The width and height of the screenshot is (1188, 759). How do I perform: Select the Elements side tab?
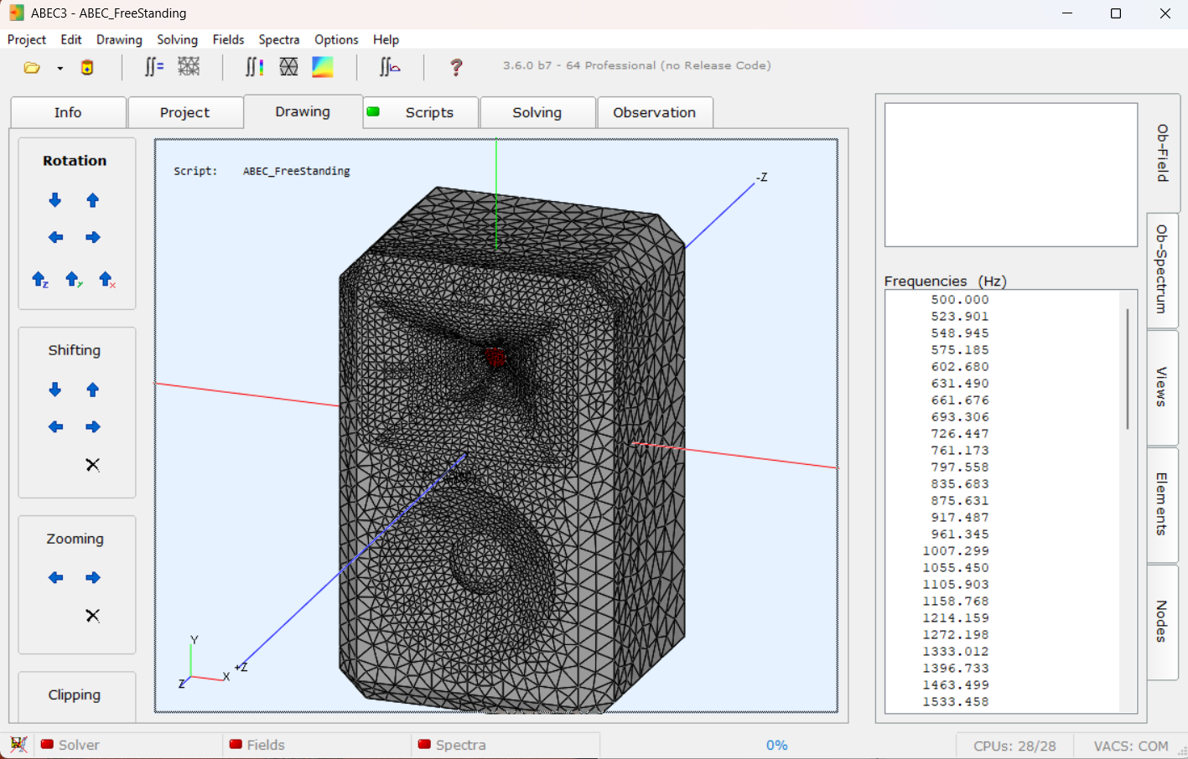pyautogui.click(x=1162, y=504)
